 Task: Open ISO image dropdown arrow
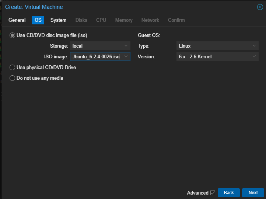(126, 56)
